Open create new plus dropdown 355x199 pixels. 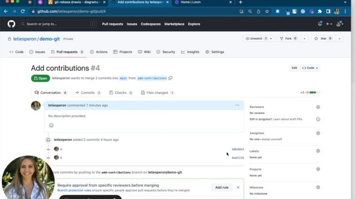(x=329, y=24)
